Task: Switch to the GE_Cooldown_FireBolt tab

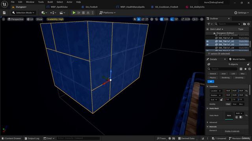Action: pos(166,7)
